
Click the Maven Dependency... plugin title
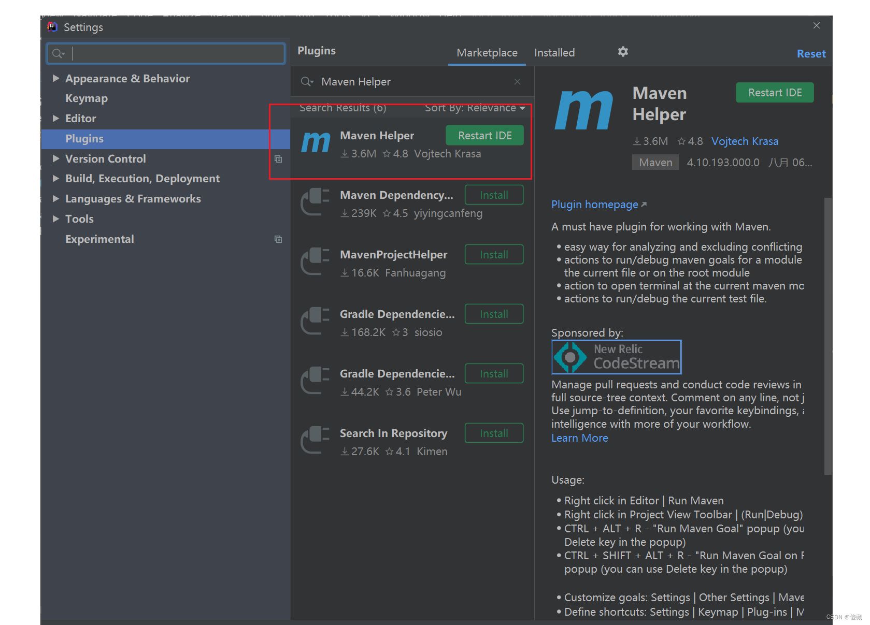coord(396,195)
